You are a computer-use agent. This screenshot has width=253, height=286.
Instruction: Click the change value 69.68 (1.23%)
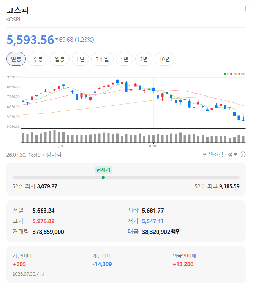click(x=76, y=40)
